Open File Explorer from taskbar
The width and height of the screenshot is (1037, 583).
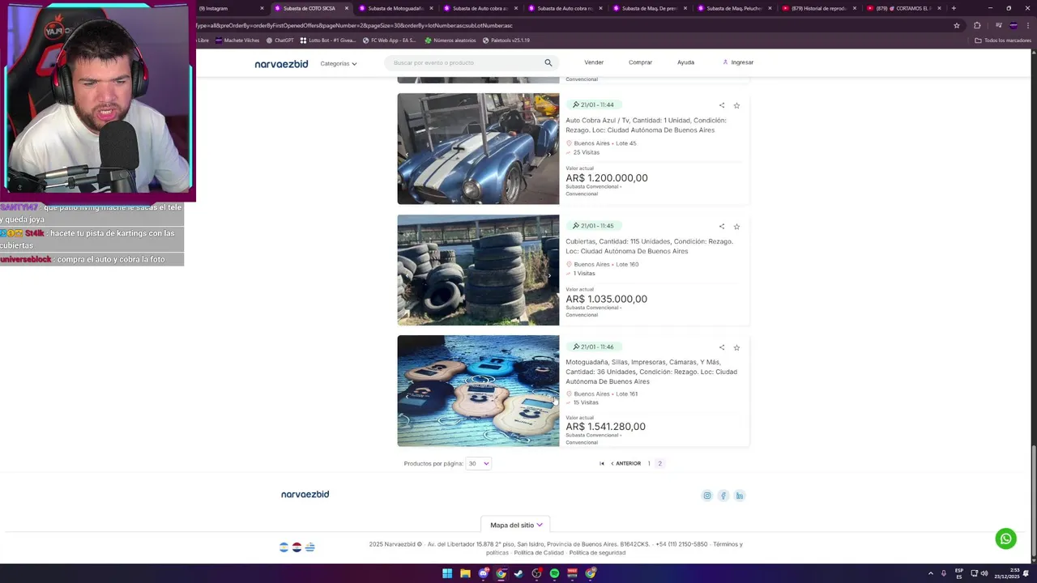[465, 573]
